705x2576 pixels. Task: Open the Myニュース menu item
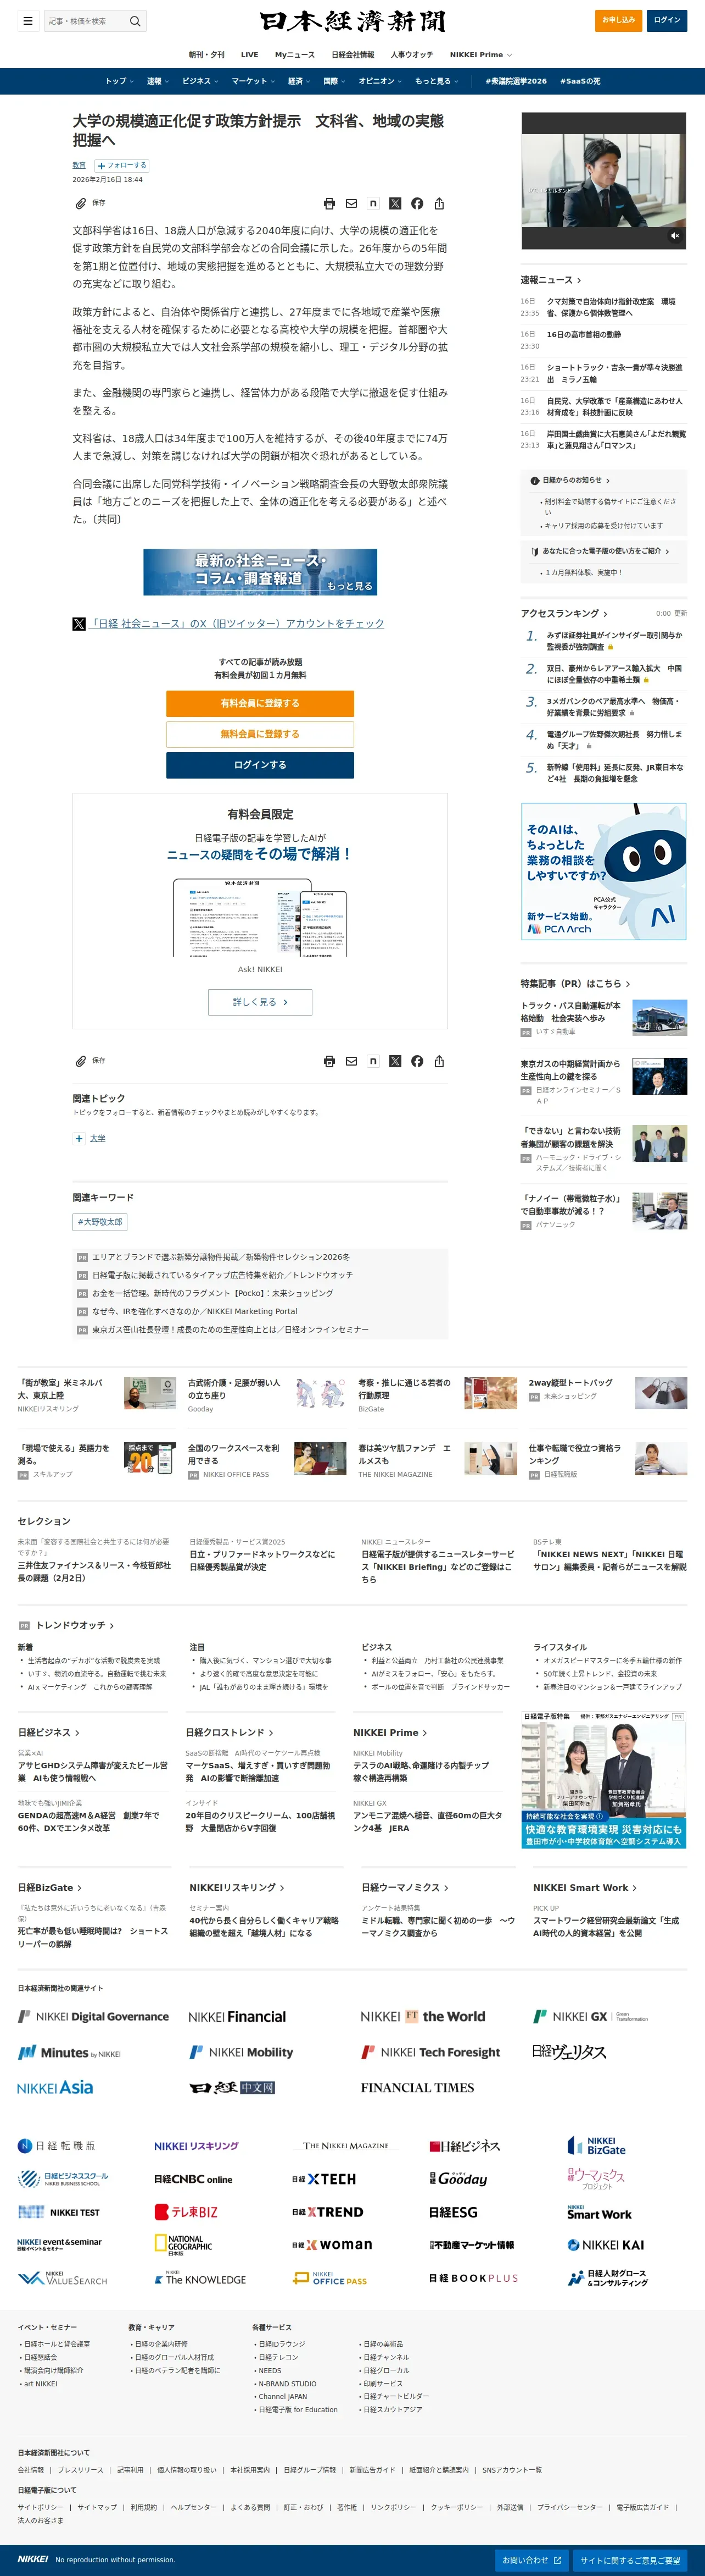pos(295,55)
